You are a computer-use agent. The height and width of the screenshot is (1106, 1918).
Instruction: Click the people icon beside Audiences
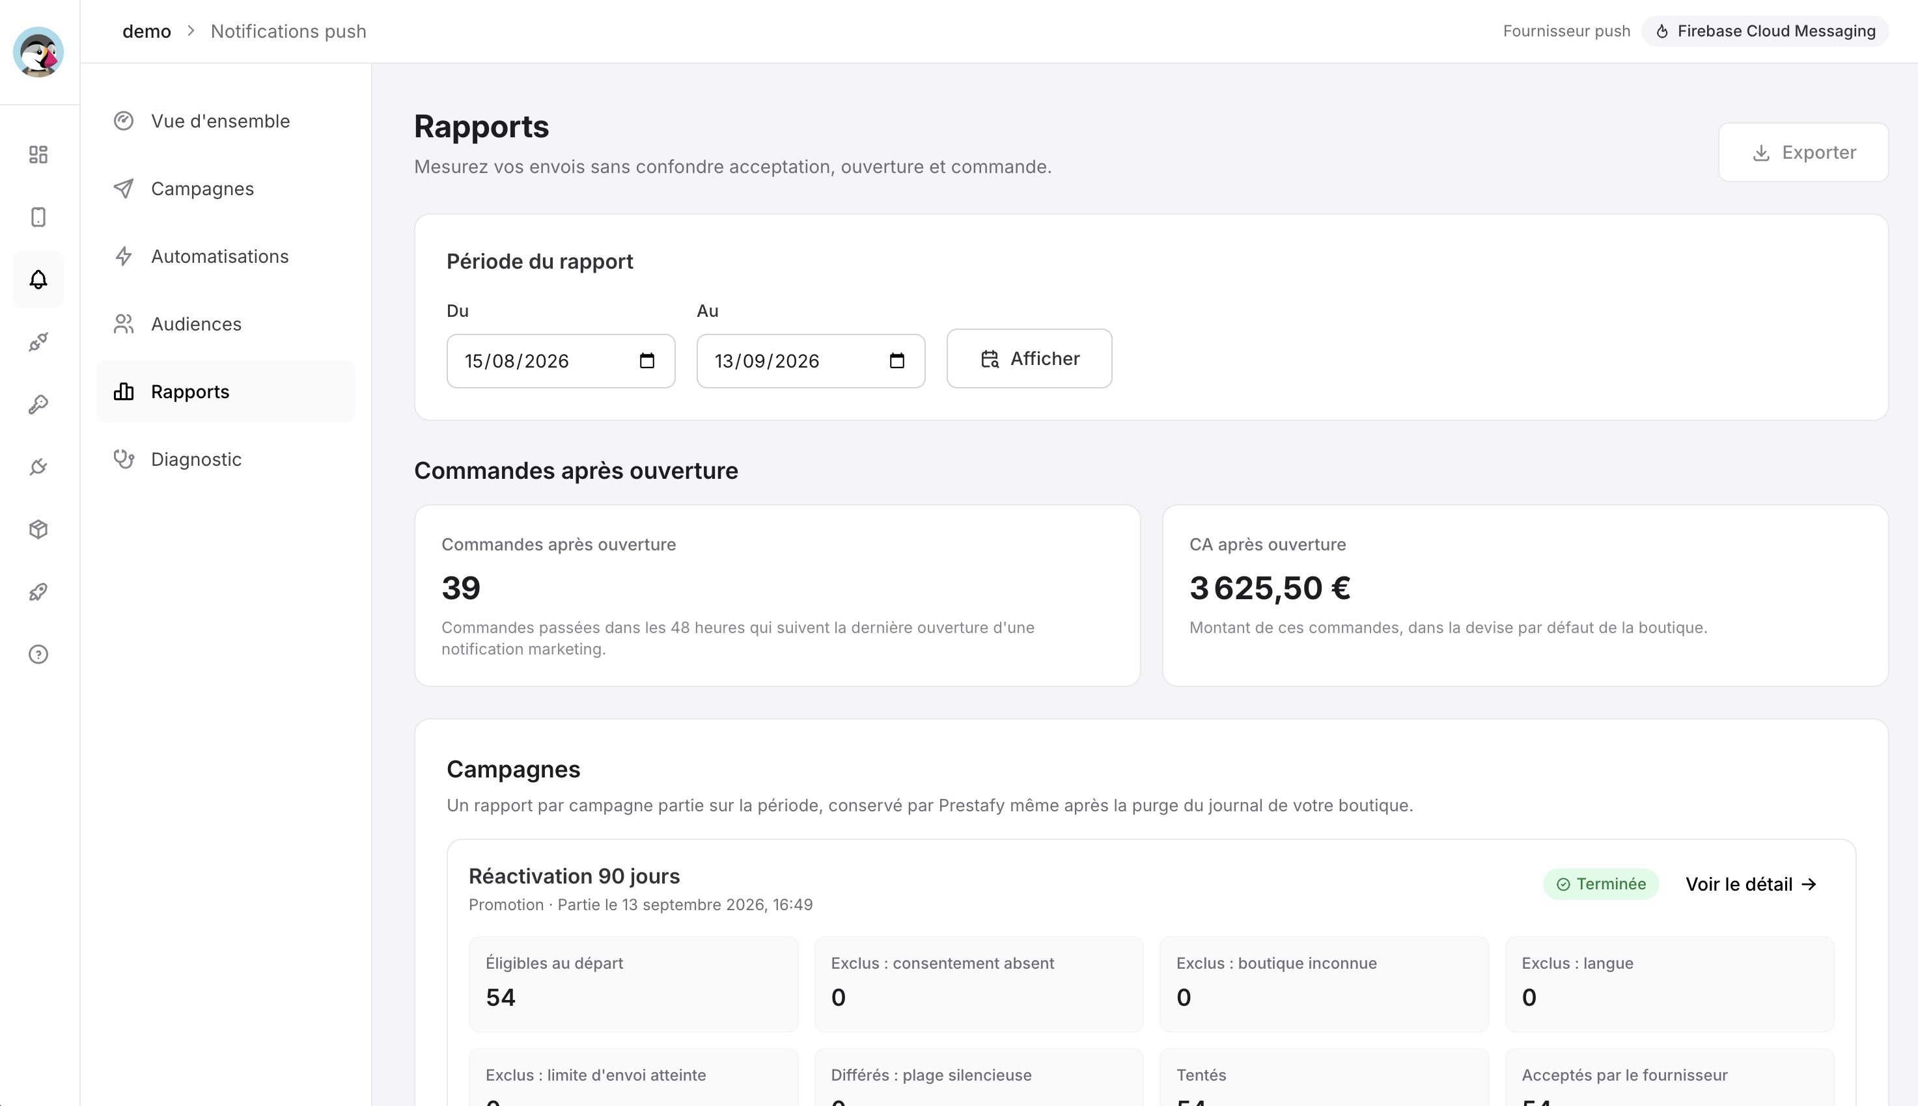click(124, 323)
